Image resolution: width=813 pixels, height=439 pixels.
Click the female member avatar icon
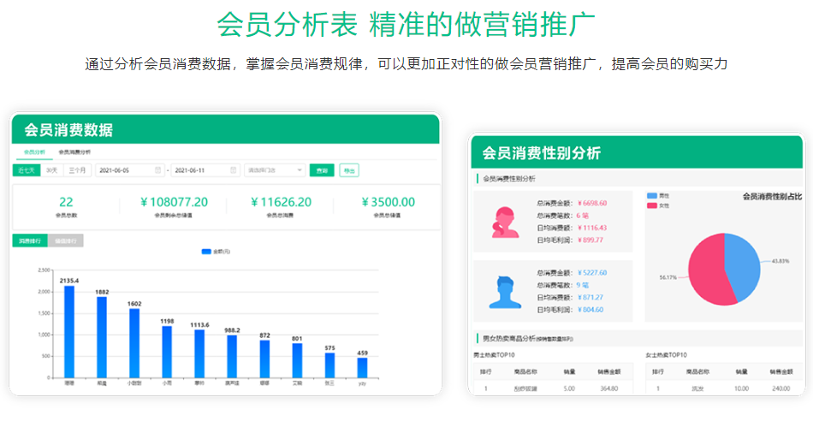[505, 222]
